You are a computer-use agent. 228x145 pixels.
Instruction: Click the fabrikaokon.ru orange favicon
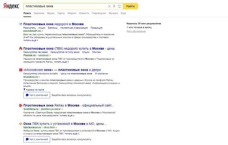pos(21,124)
